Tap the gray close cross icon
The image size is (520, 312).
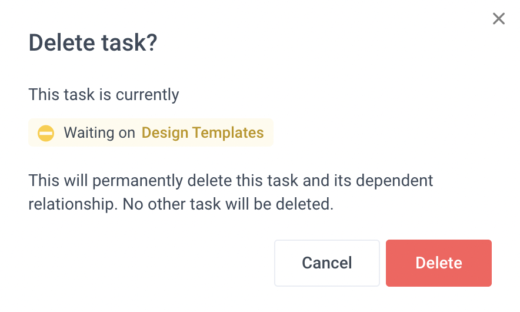coord(498,19)
